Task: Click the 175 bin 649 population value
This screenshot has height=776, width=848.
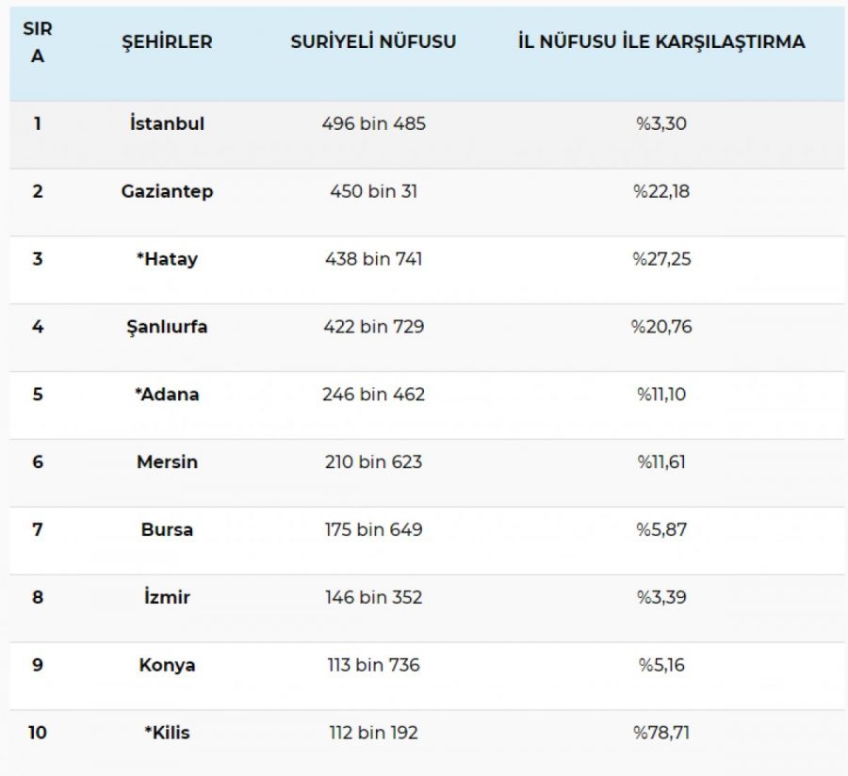Action: tap(373, 529)
